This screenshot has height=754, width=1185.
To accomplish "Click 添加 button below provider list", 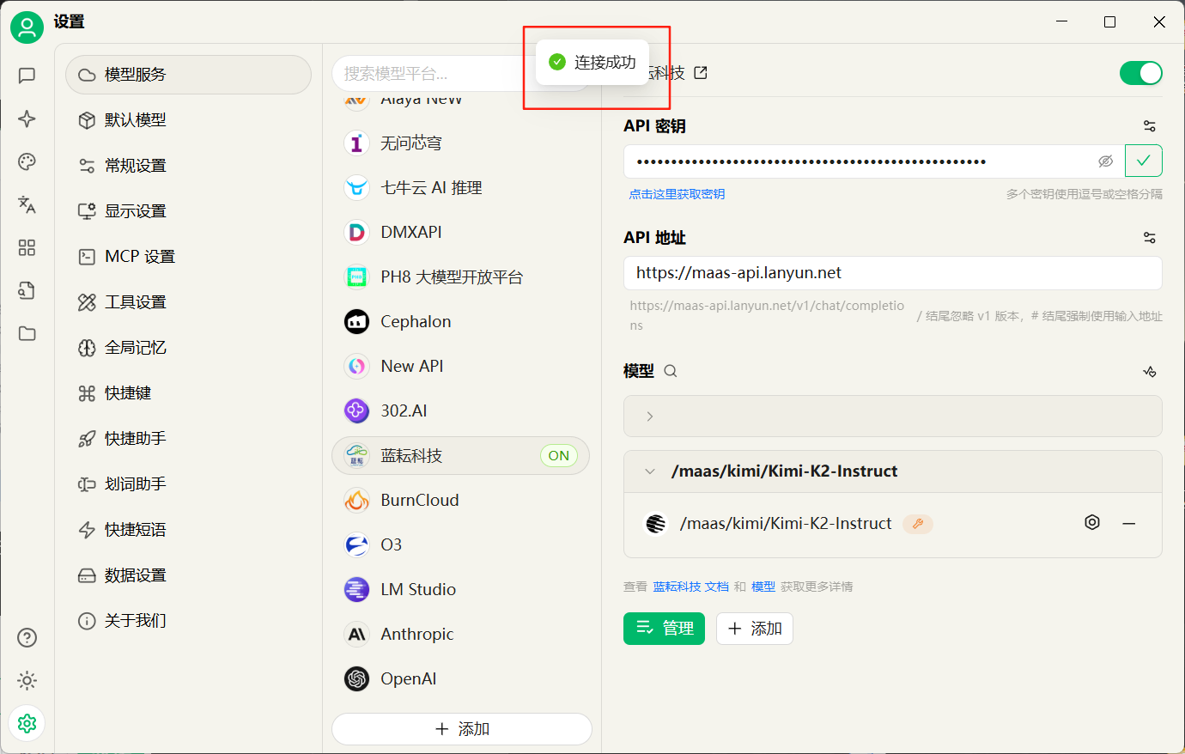I will click(x=462, y=729).
